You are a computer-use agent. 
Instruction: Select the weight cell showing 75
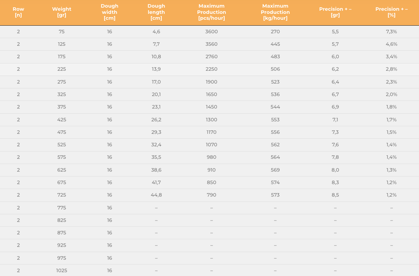click(61, 32)
